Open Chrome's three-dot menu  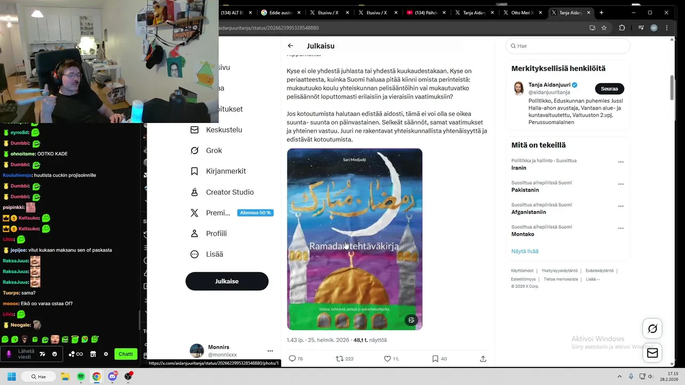667,28
